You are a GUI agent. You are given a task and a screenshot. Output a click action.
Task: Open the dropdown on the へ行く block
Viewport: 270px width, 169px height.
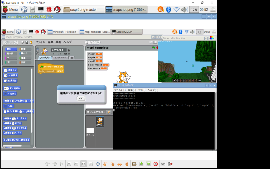[x=6, y=106]
